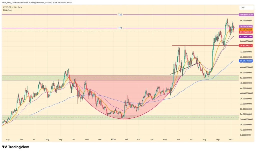Click the 12.00000000 axis value
256x152 pixels.
246,130
